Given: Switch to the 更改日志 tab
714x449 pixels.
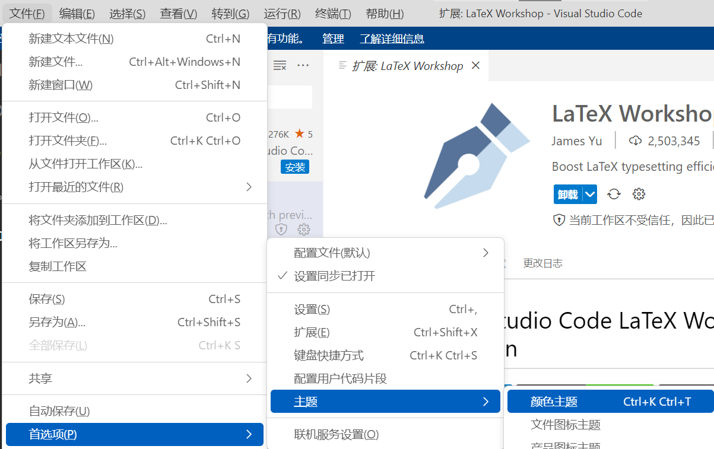Looking at the screenshot, I should point(542,263).
